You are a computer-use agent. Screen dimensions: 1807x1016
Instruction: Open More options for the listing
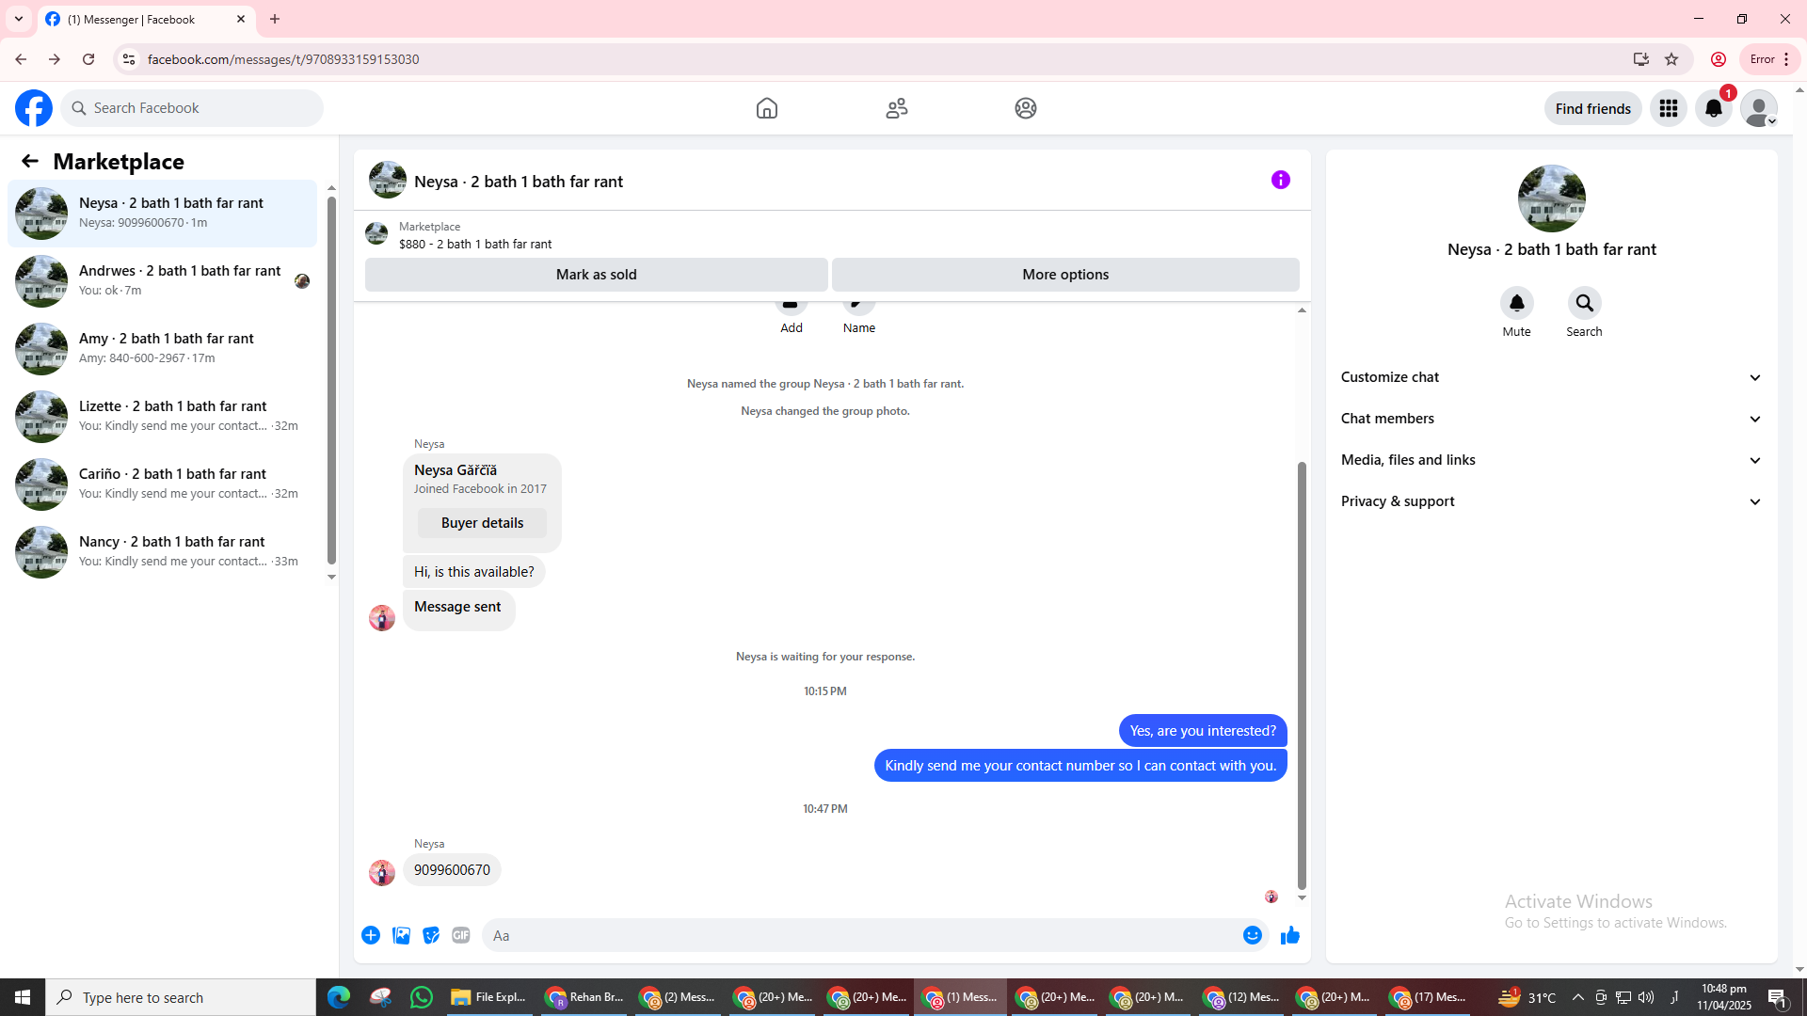(1065, 275)
